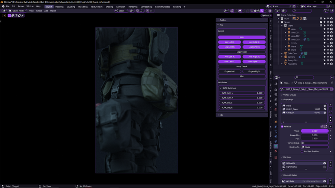
Task: Collapse the UV Maps panel
Action: (x=282, y=157)
